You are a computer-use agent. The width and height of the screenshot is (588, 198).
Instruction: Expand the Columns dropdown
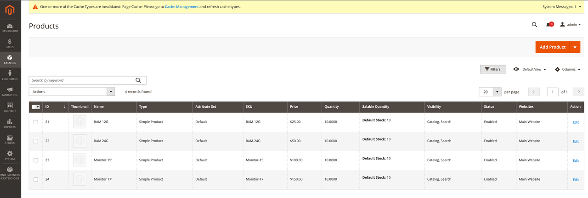point(568,69)
